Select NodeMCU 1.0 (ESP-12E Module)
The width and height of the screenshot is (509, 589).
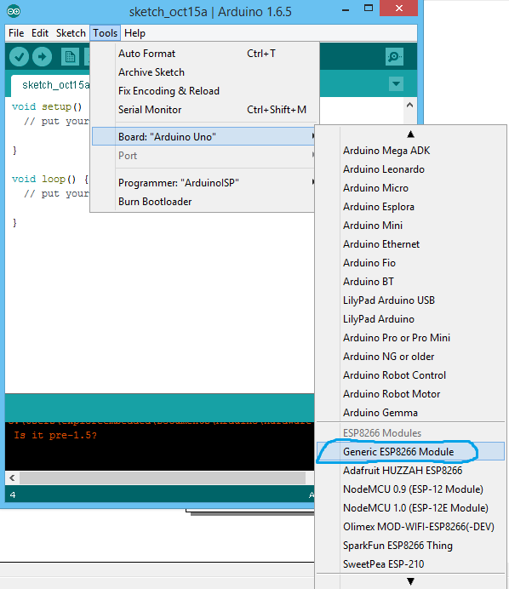click(410, 508)
